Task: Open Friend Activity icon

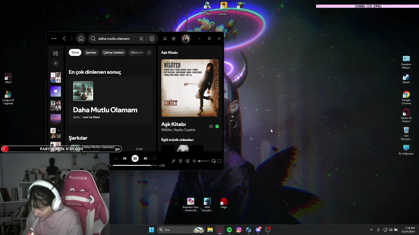Action: [174, 39]
